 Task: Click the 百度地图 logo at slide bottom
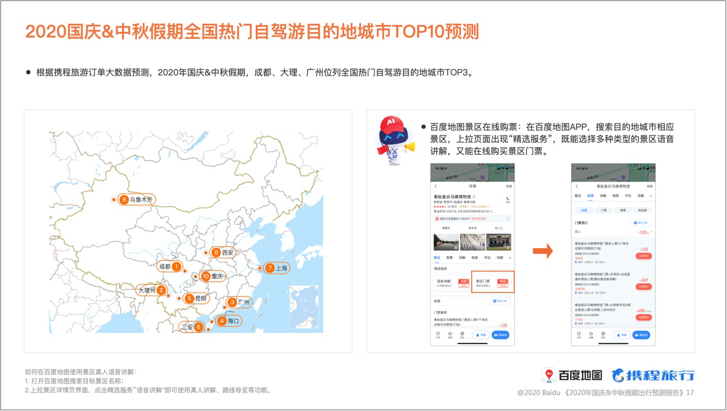pyautogui.click(x=572, y=376)
